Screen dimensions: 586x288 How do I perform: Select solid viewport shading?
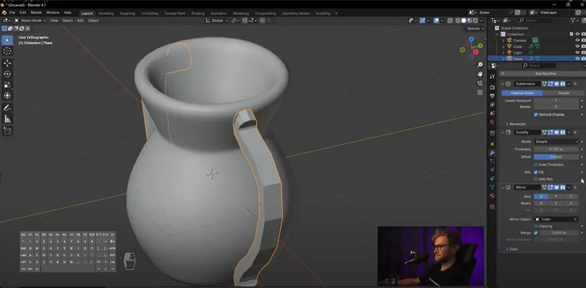(x=464, y=21)
